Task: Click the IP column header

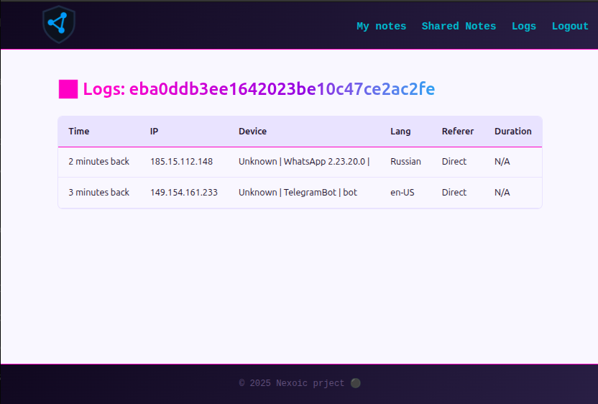Action: [155, 132]
